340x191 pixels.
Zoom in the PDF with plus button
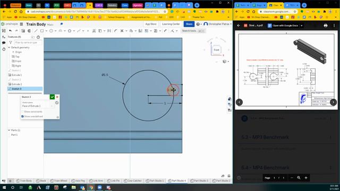point(306,178)
